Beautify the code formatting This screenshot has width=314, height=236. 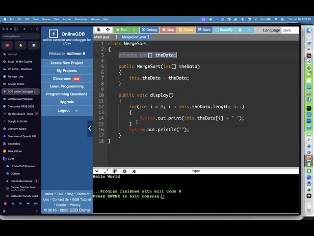(x=224, y=29)
